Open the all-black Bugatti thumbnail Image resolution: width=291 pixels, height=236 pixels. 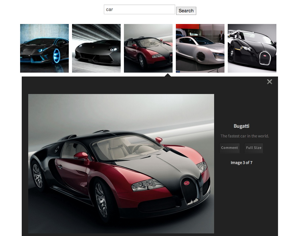pyautogui.click(x=252, y=48)
